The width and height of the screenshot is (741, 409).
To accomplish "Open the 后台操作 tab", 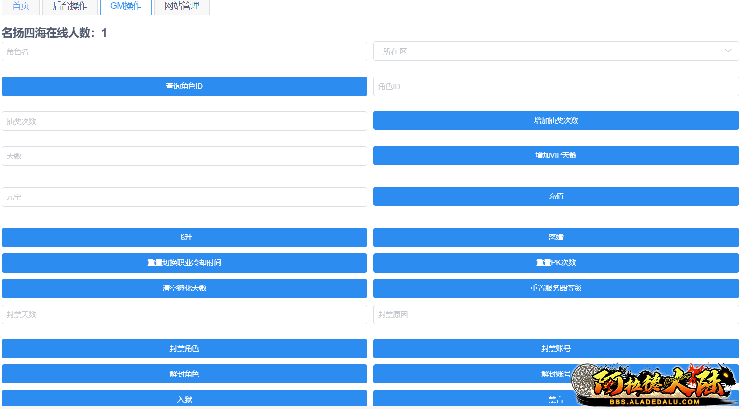I will pyautogui.click(x=70, y=6).
